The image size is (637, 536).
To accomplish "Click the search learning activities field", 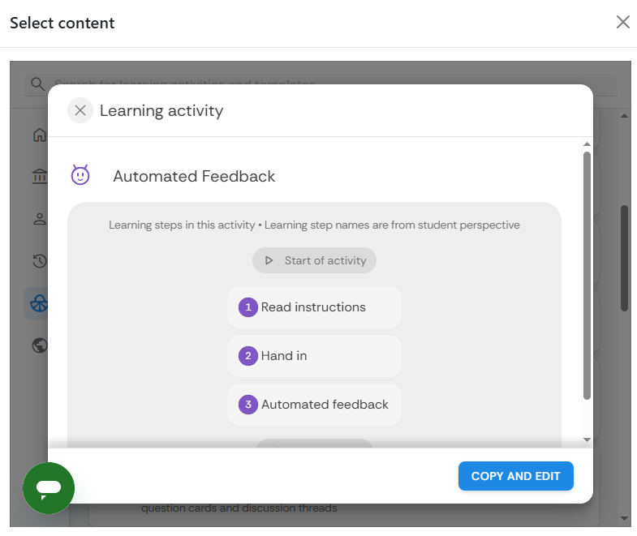I will (325, 84).
